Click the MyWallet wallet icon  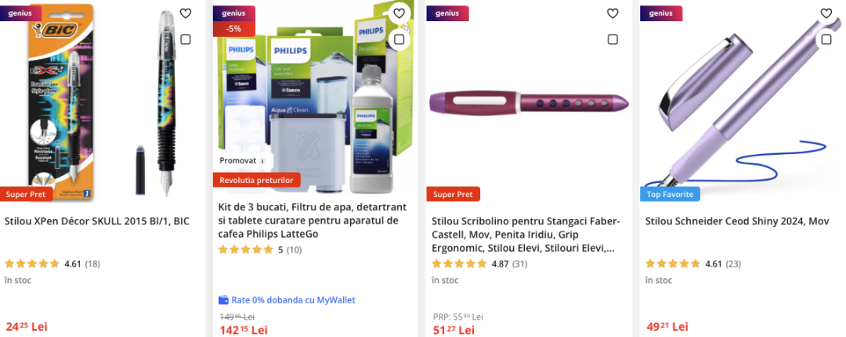click(223, 300)
